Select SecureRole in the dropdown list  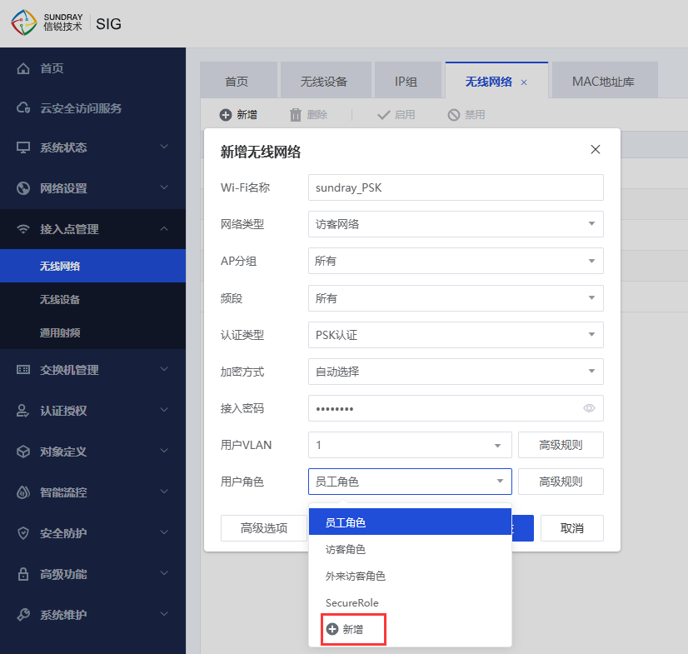pyautogui.click(x=410, y=602)
